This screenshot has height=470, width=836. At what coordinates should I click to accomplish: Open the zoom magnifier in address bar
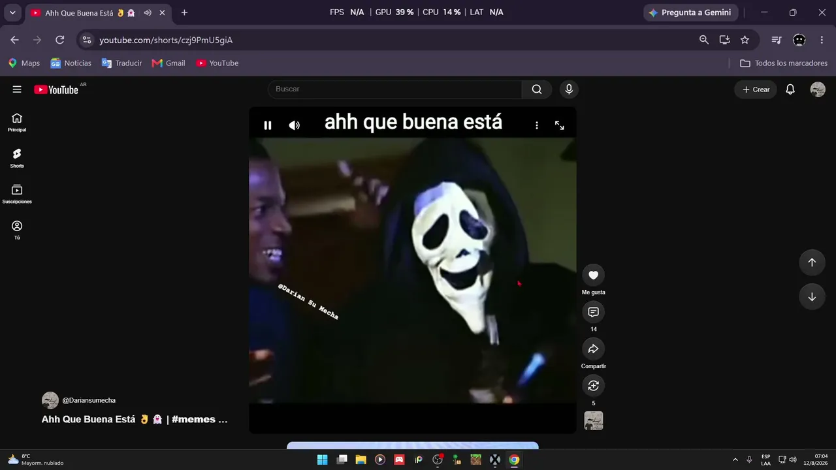coord(704,40)
